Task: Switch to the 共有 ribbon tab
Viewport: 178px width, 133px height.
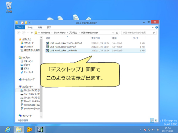Action: point(40,27)
